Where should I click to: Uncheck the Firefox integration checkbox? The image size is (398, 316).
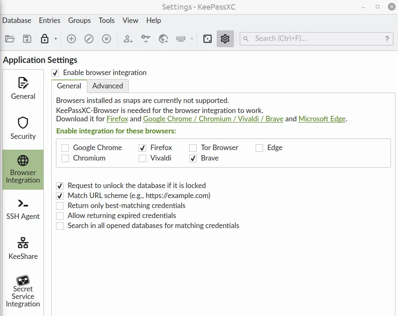142,148
